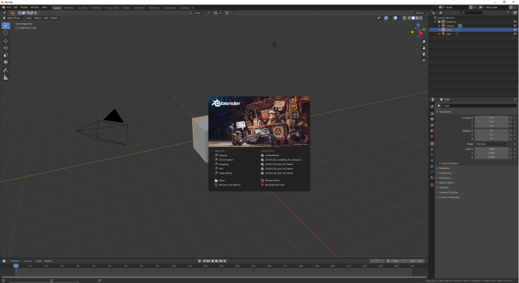This screenshot has width=519, height=283.
Task: Activate the Transform tool in the viewport toolbar
Action: pyautogui.click(x=6, y=62)
